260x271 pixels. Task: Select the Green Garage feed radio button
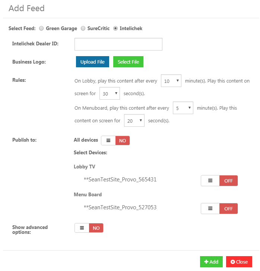(x=41, y=28)
